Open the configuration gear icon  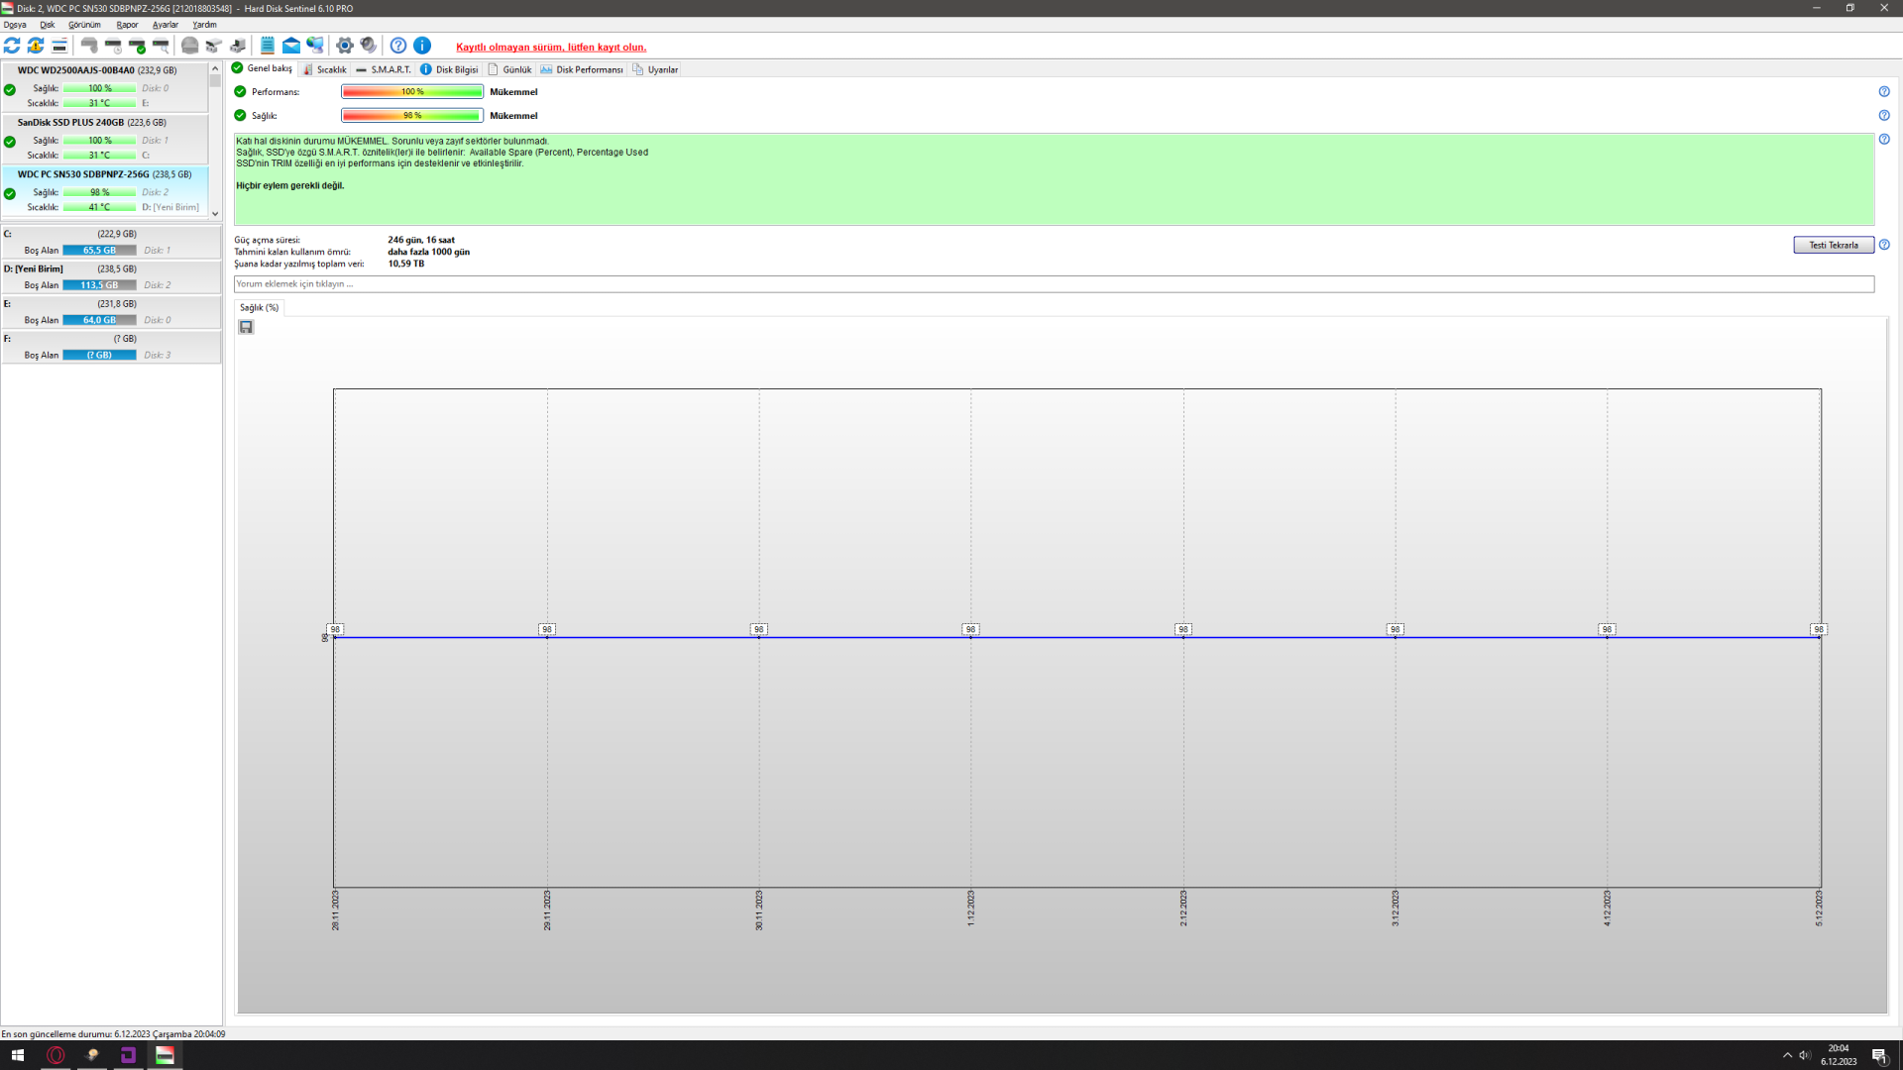pyautogui.click(x=345, y=46)
